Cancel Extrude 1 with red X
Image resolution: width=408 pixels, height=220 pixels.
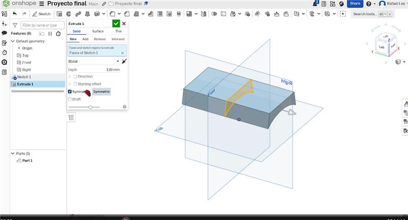coord(124,23)
